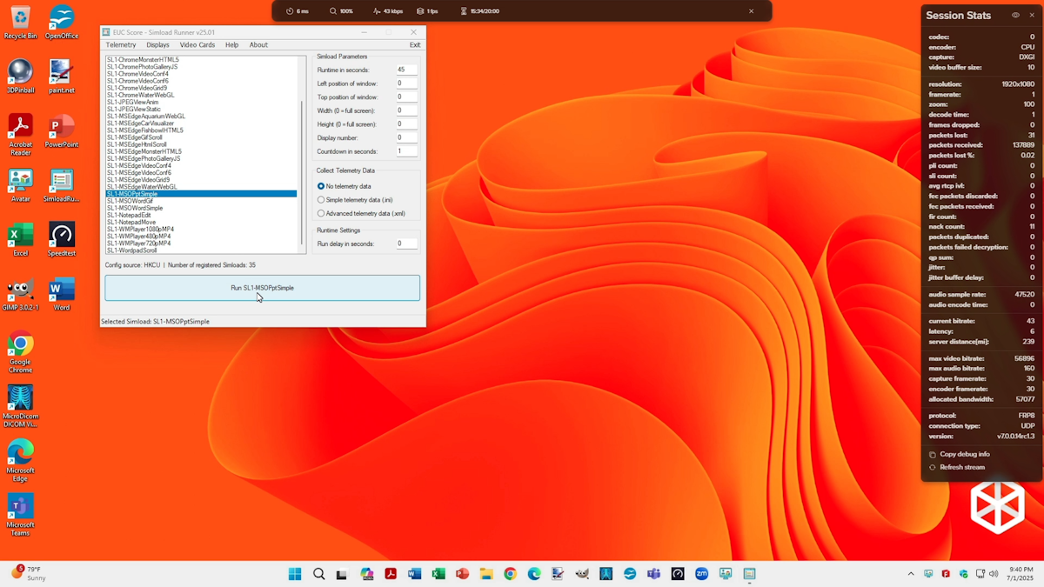Viewport: 1044px width, 587px height.
Task: Select the No telemetry data option
Action: pyautogui.click(x=321, y=186)
